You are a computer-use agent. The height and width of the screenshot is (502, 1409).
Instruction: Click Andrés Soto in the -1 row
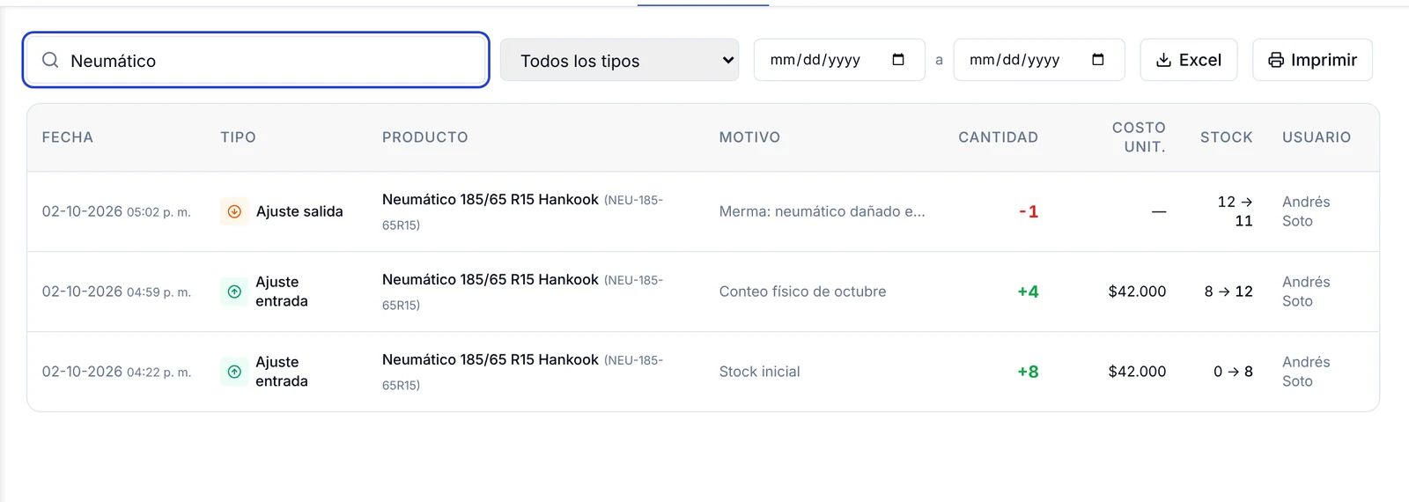pyautogui.click(x=1306, y=211)
